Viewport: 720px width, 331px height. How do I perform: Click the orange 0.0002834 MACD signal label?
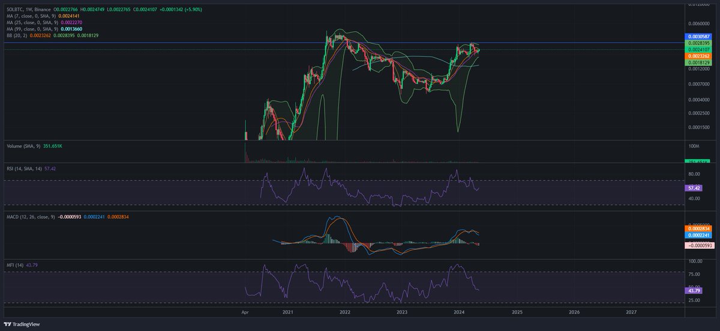[698, 229]
